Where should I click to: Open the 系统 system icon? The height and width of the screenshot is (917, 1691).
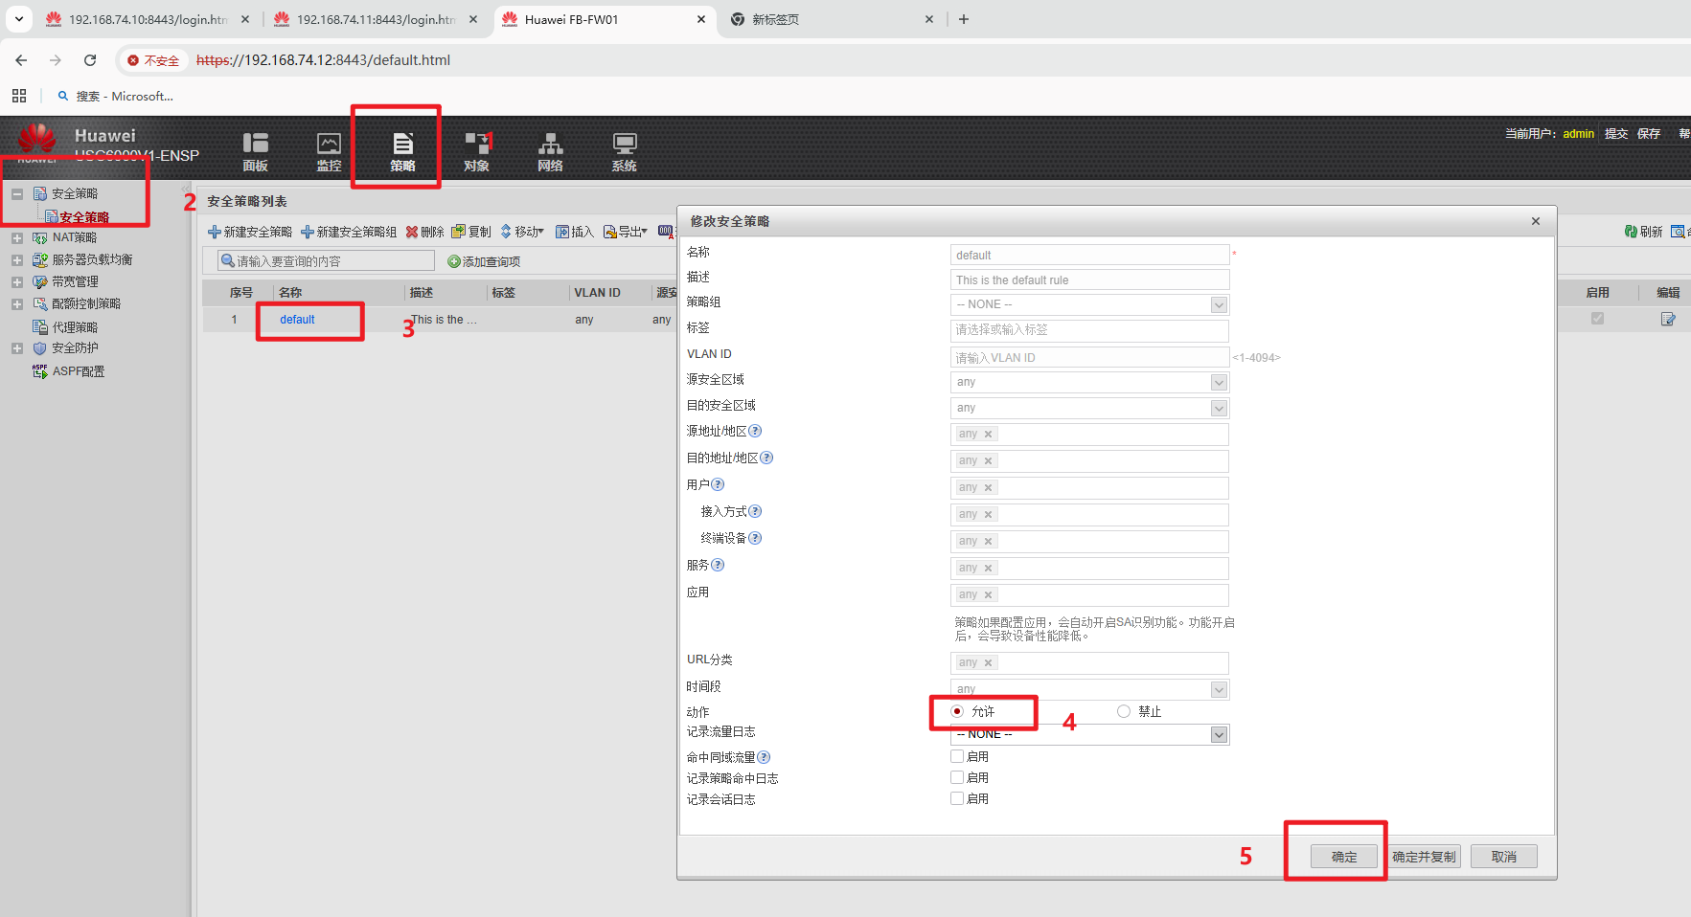pyautogui.click(x=624, y=151)
